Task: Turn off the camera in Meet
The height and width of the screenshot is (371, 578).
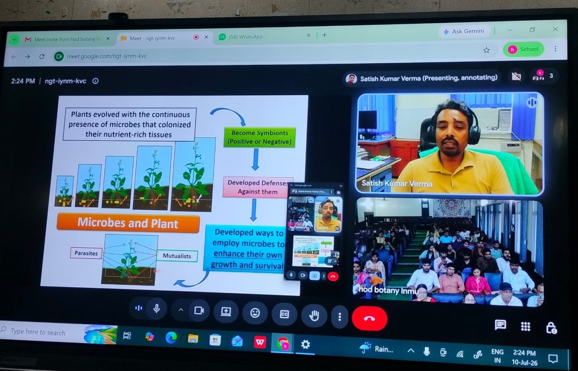Action: (x=199, y=310)
